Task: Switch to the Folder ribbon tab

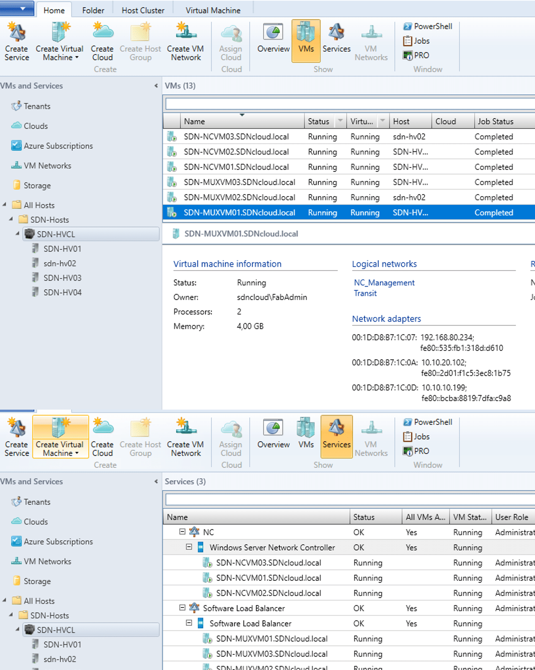Action: (x=93, y=10)
